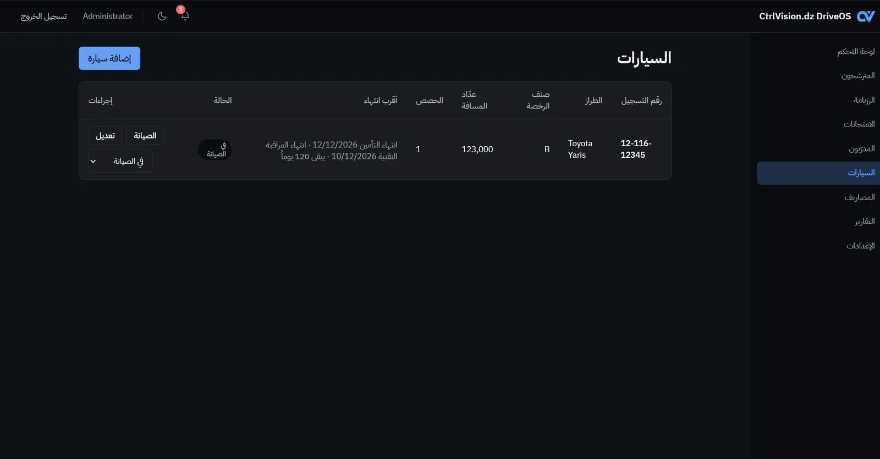Click the Administrator user label
880x459 pixels.
tap(108, 16)
